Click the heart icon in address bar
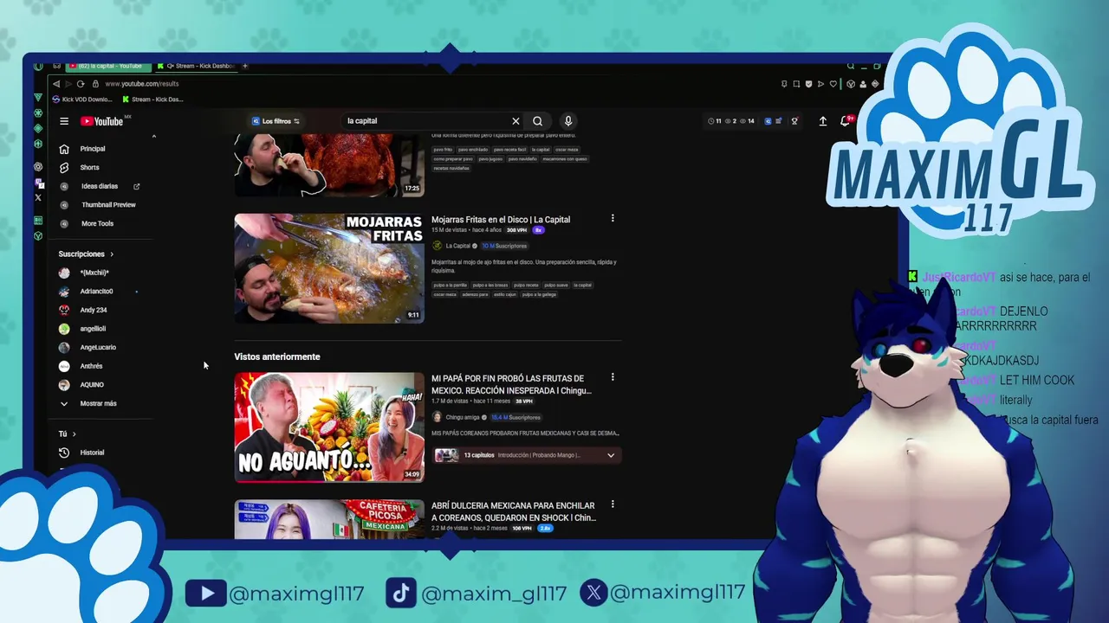Screen dimensions: 1109x623 coord(833,84)
